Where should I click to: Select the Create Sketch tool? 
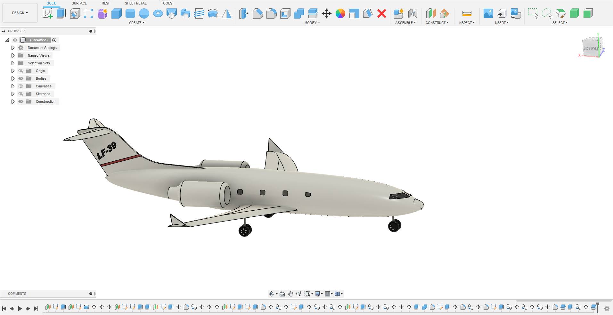[x=48, y=13]
